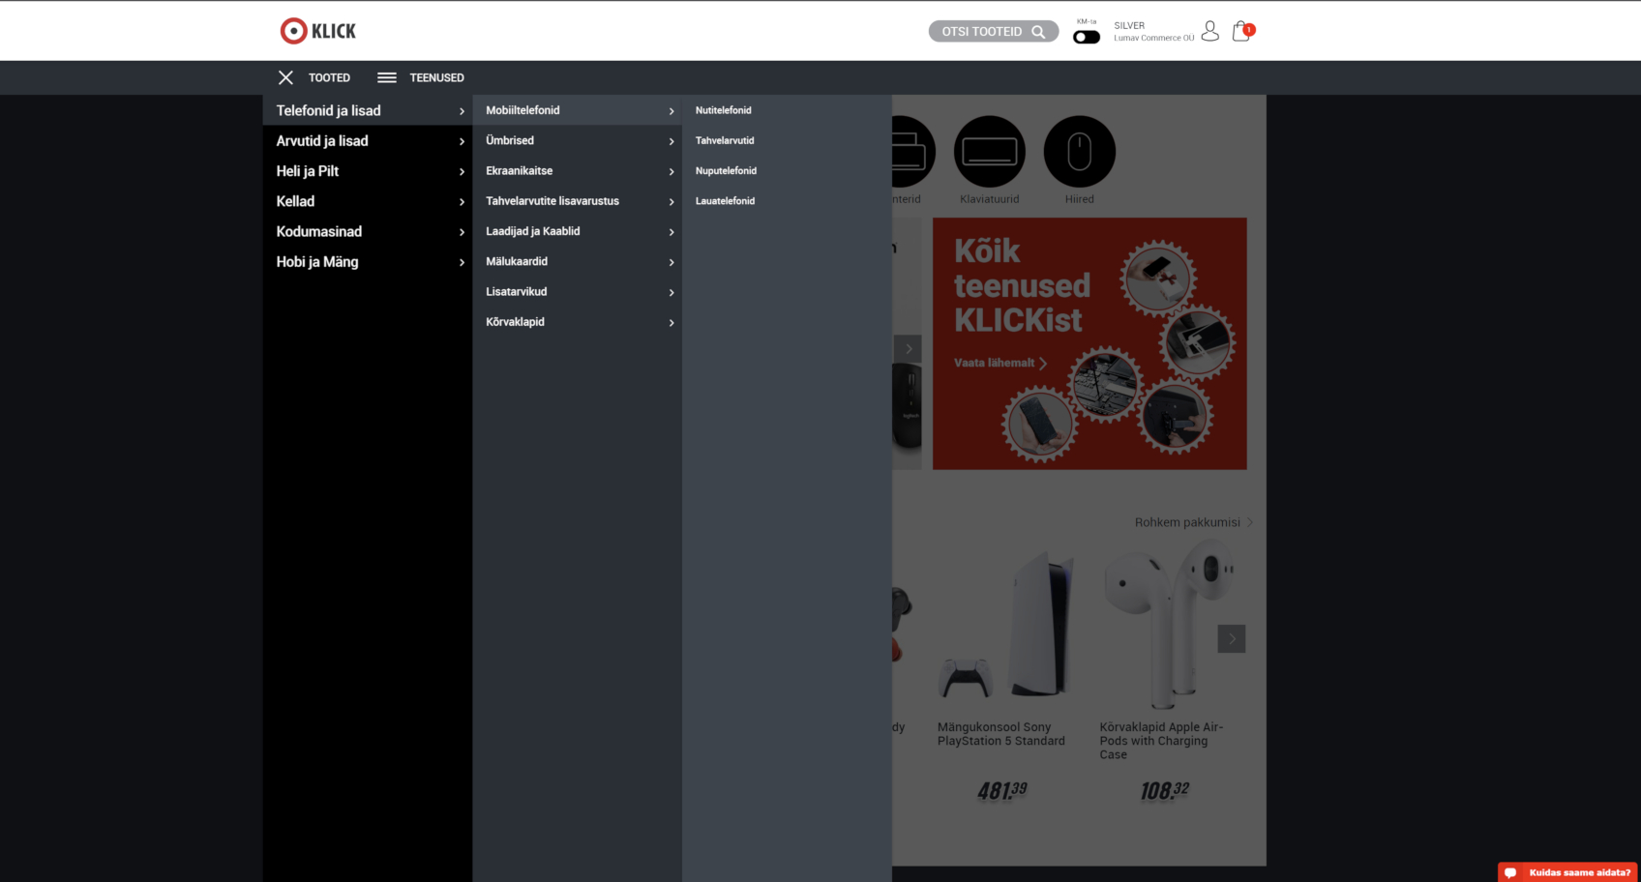Select the Klaviatuurid keyboard category icon
The width and height of the screenshot is (1641, 882).
989,151
